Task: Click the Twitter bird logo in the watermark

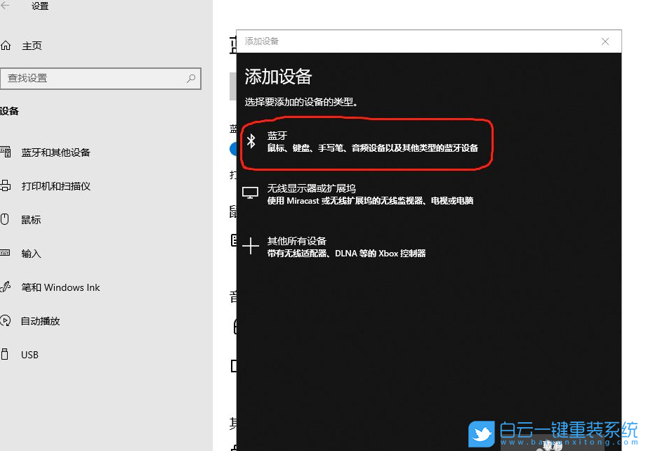Action: [x=481, y=434]
